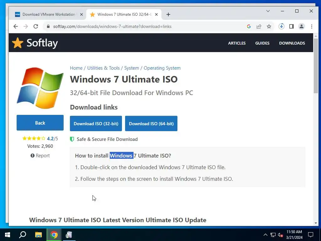Click the green shield safe icon
Image resolution: width=321 pixels, height=241 pixels.
point(72,139)
